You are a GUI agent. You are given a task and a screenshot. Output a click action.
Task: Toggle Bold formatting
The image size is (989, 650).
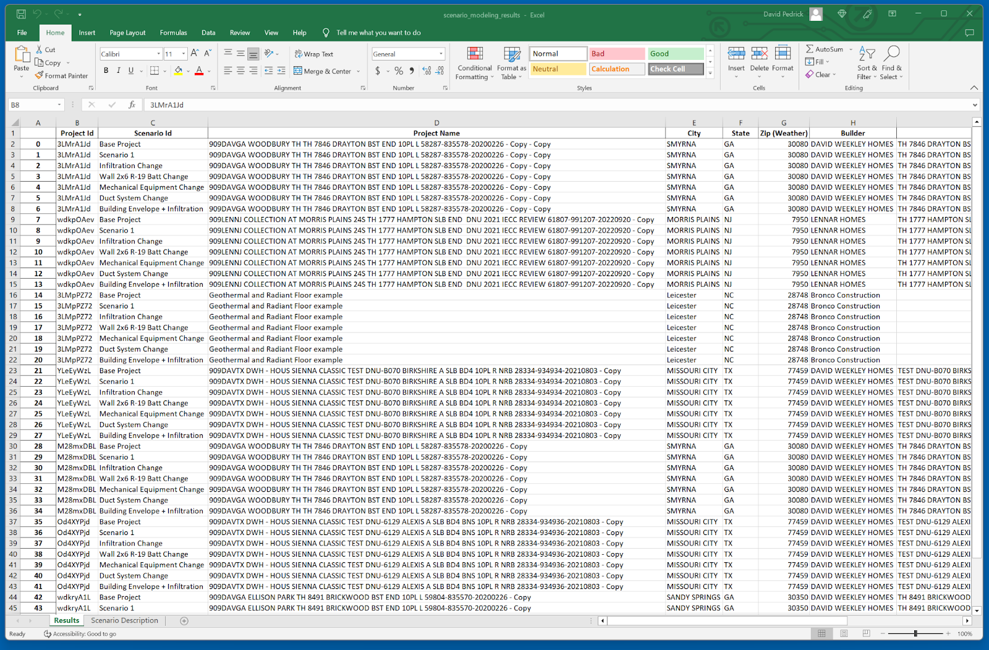tap(106, 71)
